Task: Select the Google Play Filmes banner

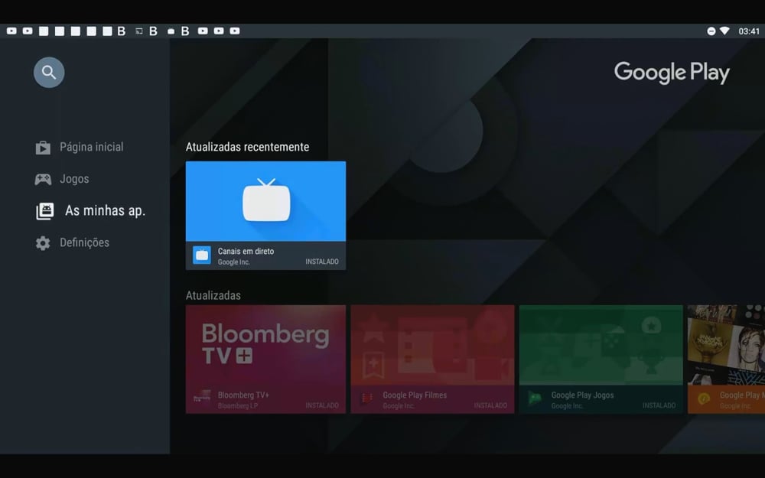Action: [432, 359]
